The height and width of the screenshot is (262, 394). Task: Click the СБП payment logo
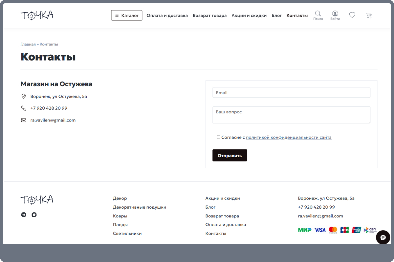pyautogui.click(x=370, y=230)
